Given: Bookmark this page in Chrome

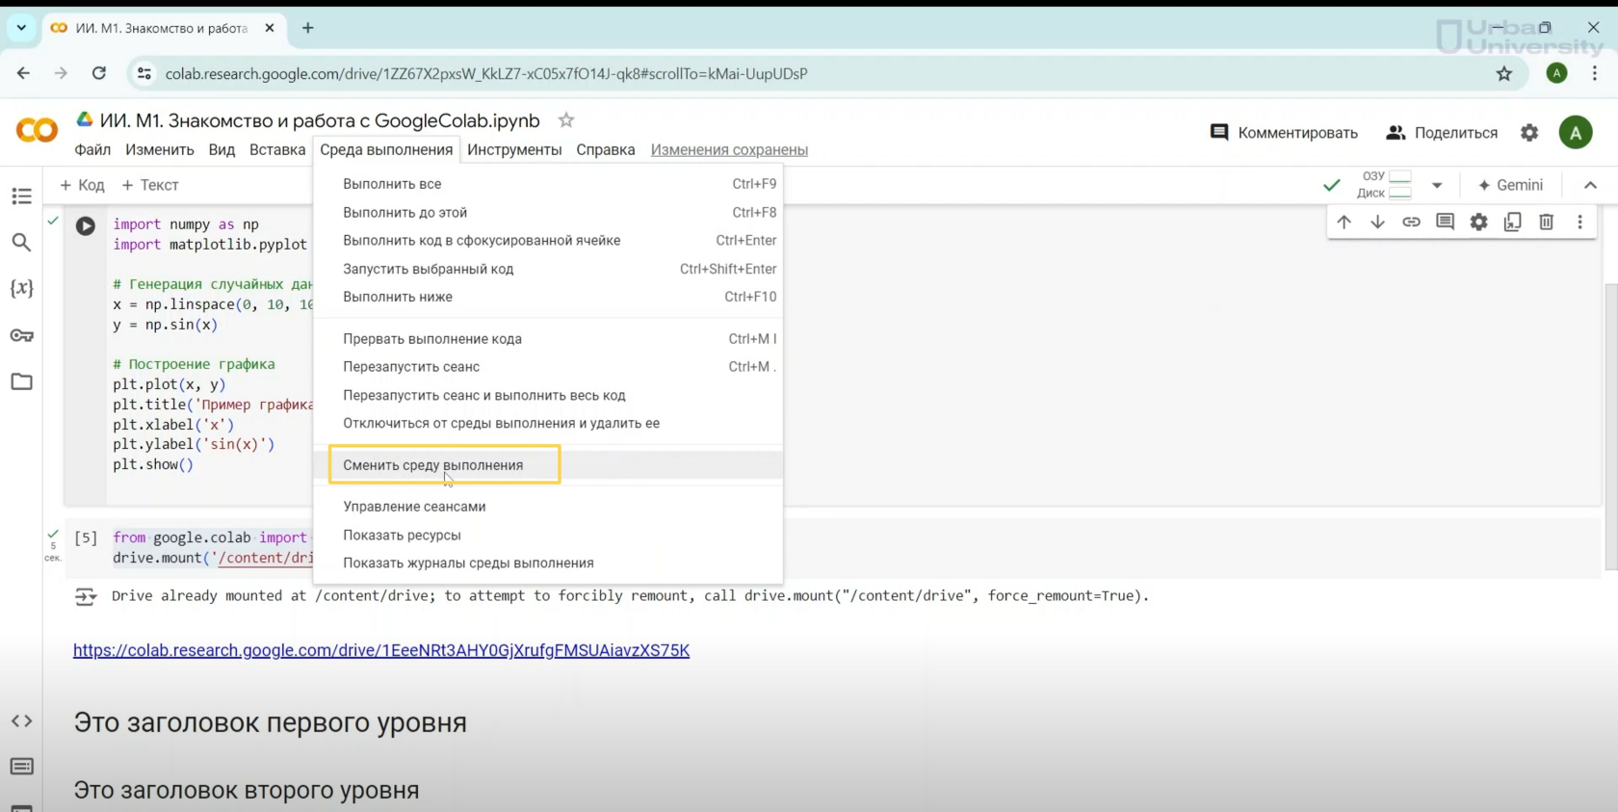Looking at the screenshot, I should point(1503,73).
